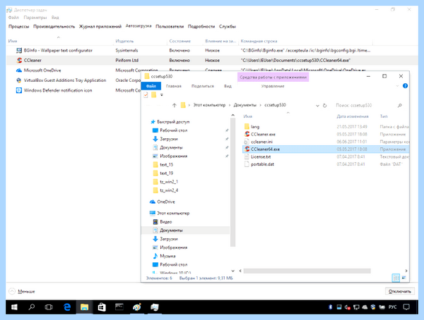
Task: Open Управление ribbon tab
Action: (x=273, y=86)
